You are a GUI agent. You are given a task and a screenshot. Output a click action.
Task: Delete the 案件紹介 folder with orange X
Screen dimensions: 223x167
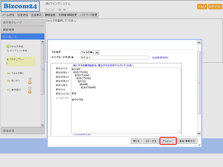(30, 92)
